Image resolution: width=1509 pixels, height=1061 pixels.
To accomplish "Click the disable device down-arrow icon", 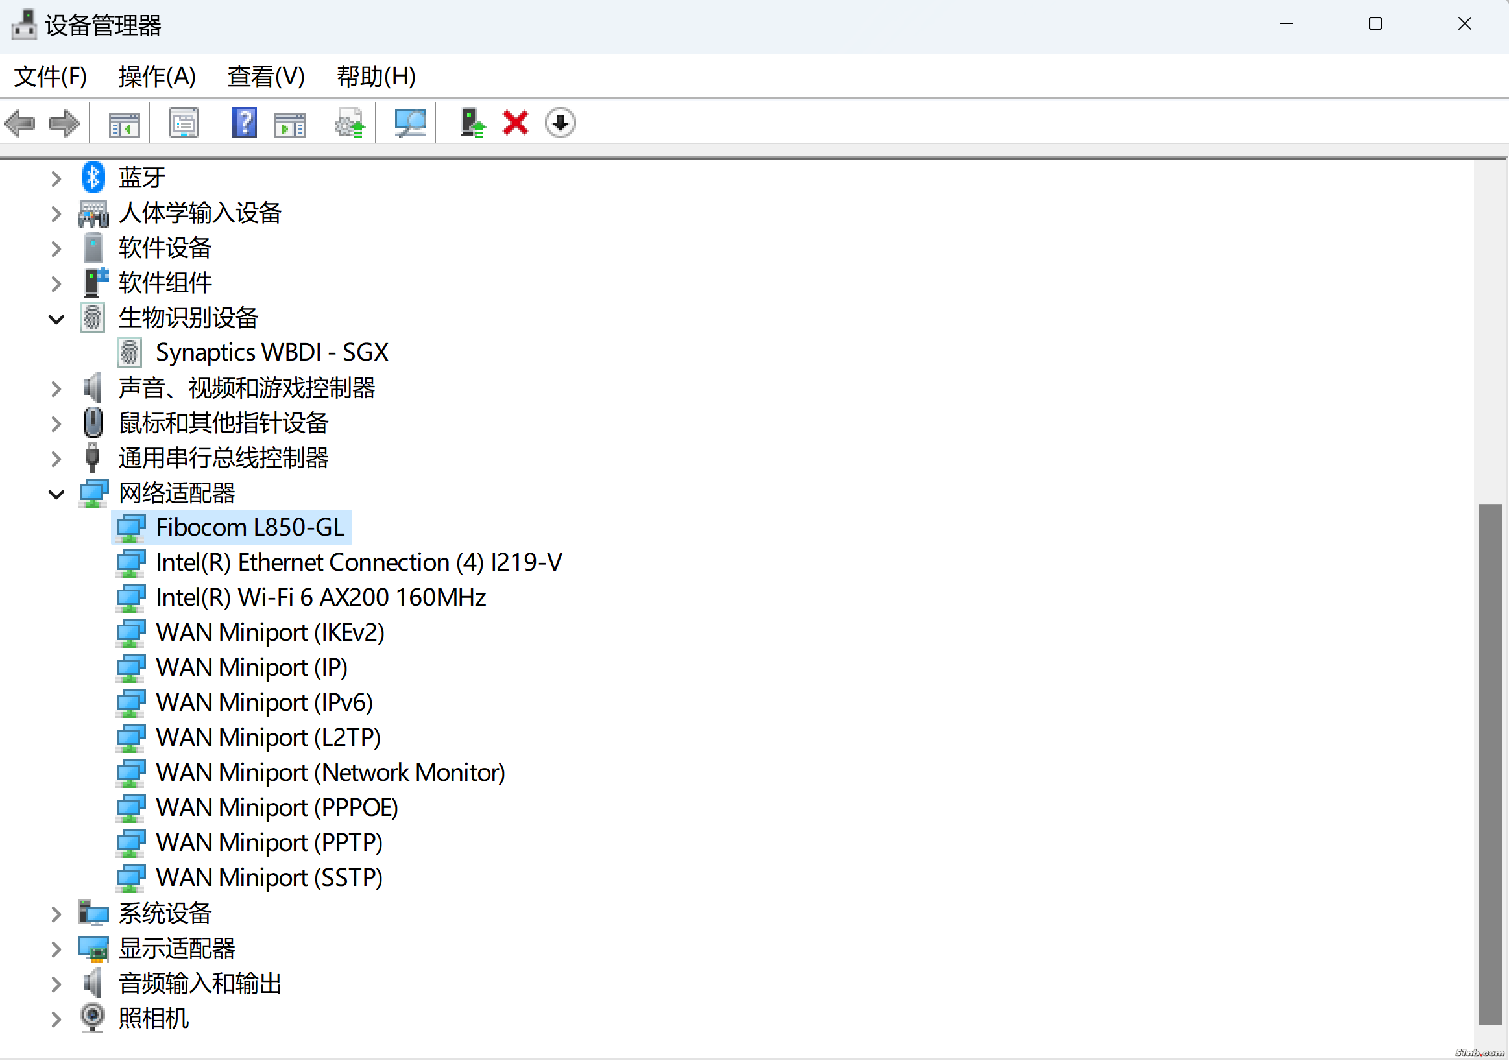I will [x=560, y=123].
